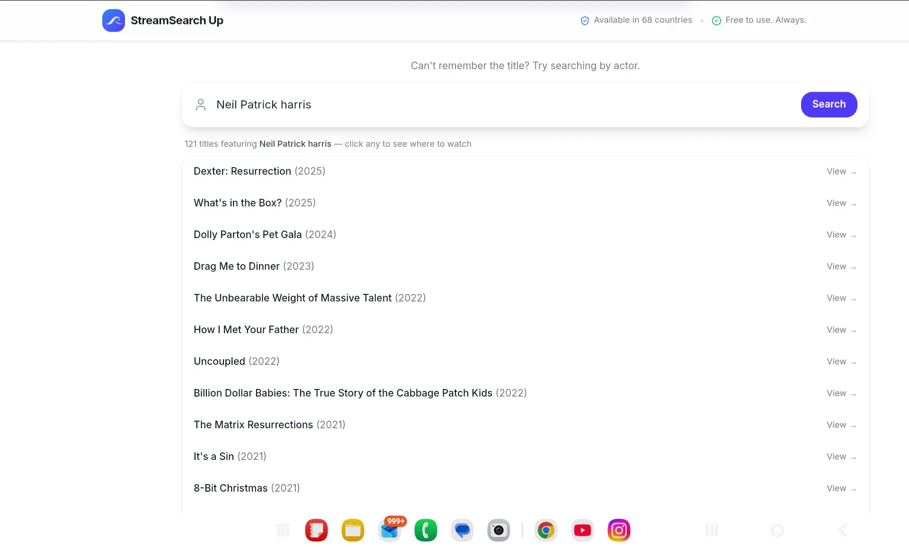Click the shield icon beside Available in 68 countries

[585, 20]
